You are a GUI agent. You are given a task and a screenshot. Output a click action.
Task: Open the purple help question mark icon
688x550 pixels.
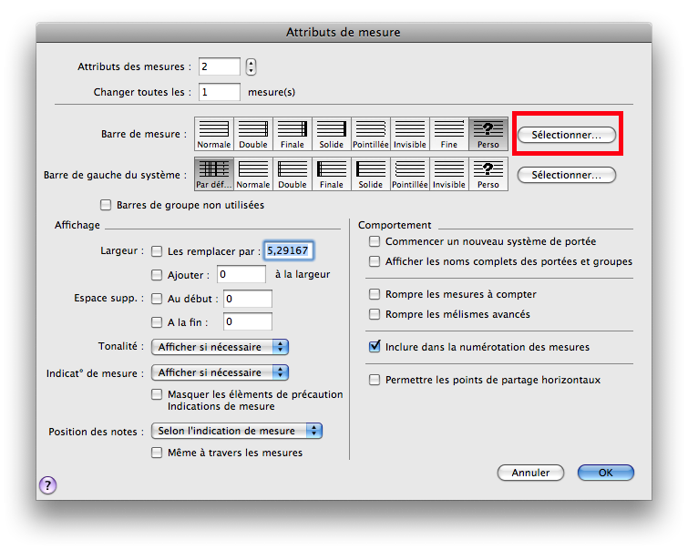(47, 485)
